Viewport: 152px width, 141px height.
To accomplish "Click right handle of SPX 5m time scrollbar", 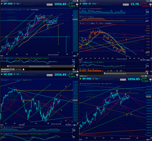I will click(74, 66).
